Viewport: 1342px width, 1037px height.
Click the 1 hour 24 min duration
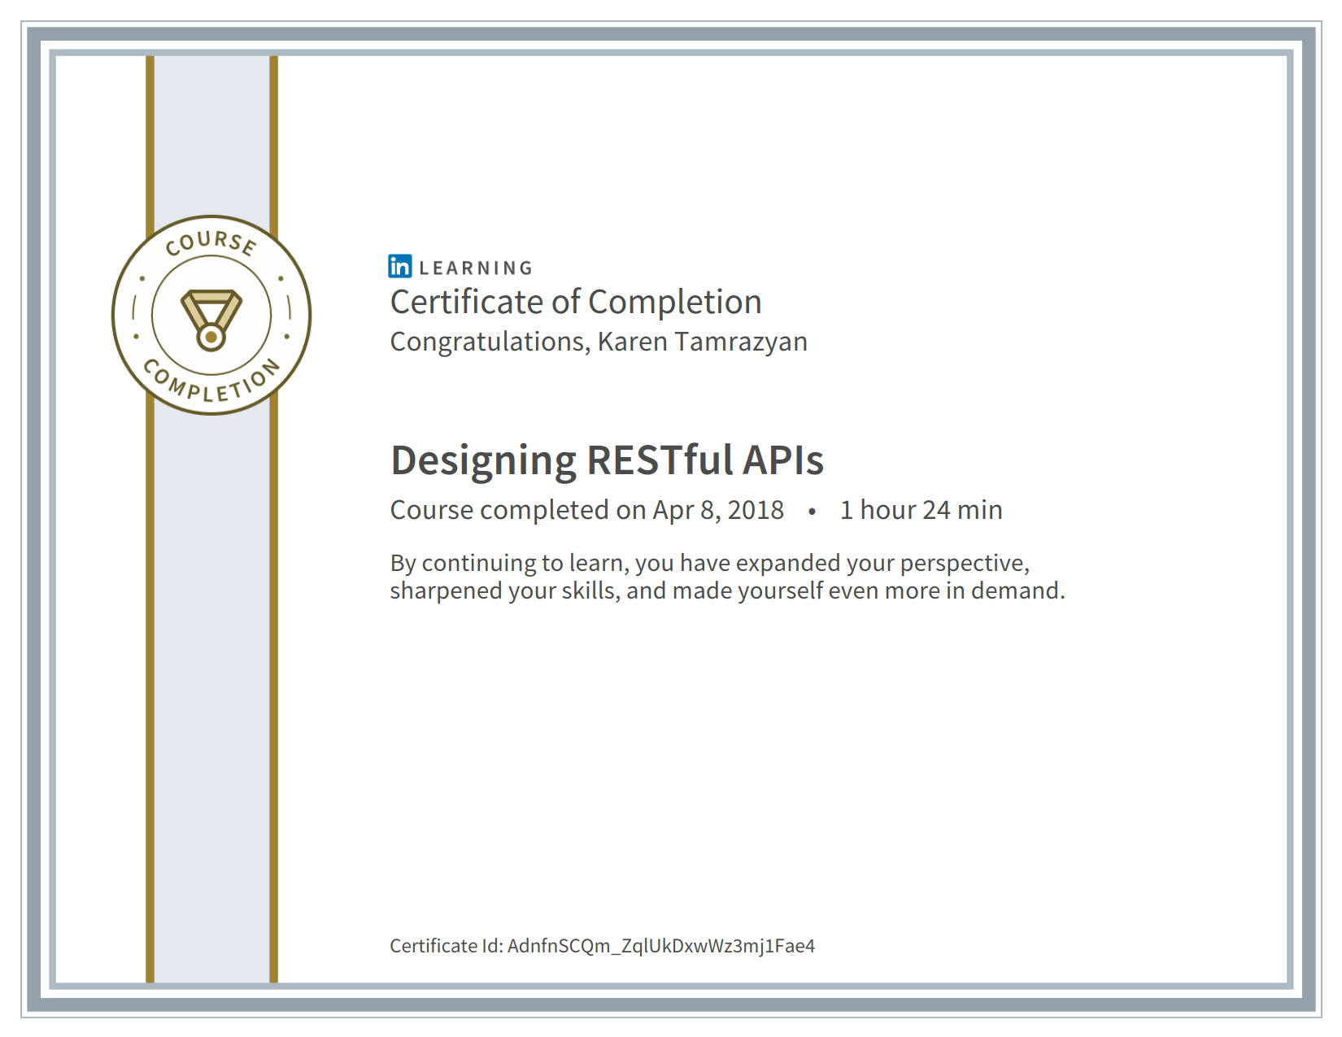click(921, 511)
